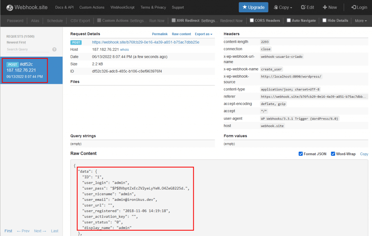Click the Schedule toolbar option
Image resolution: width=372 pixels, height=236 pixels.
55,21
